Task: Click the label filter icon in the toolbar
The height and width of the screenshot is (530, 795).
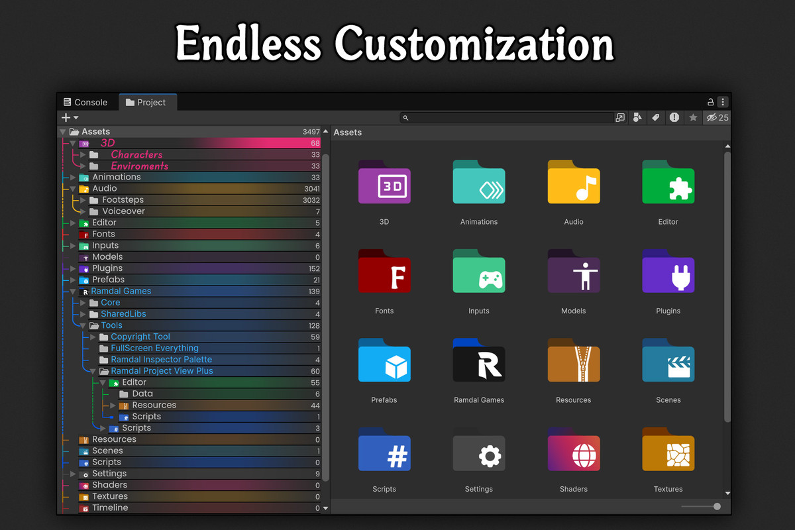Action: pyautogui.click(x=656, y=117)
